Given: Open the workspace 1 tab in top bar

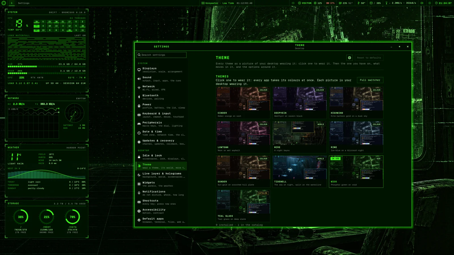Looking at the screenshot, I should (x=12, y=3).
